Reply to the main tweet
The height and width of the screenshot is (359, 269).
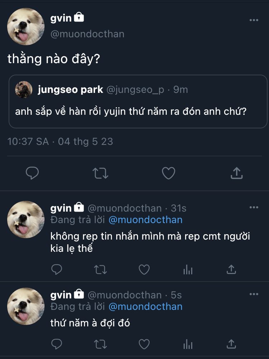33,174
